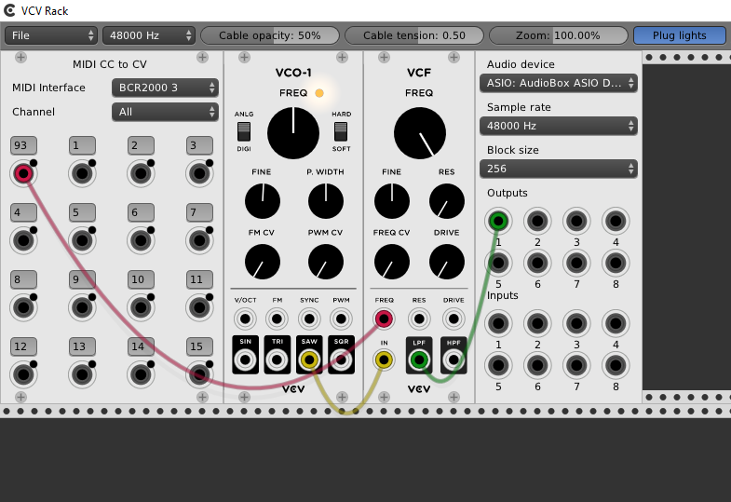
Task: Click the CC 10 output jack
Action: pyautogui.click(x=141, y=308)
